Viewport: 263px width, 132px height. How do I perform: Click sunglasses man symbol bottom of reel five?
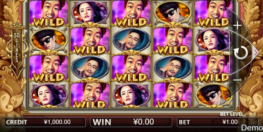(x=214, y=95)
